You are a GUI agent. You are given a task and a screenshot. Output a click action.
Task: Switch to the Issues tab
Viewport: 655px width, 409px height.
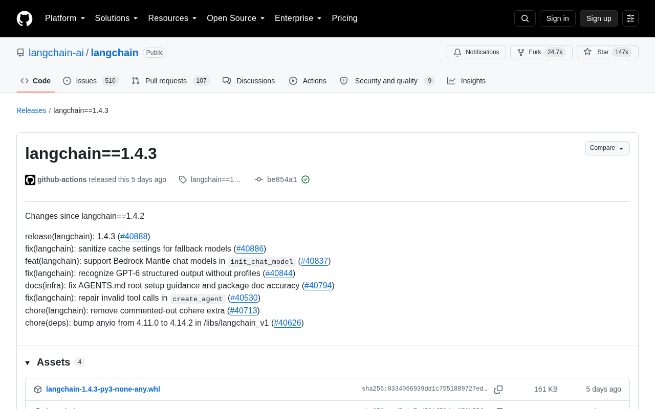(91, 81)
